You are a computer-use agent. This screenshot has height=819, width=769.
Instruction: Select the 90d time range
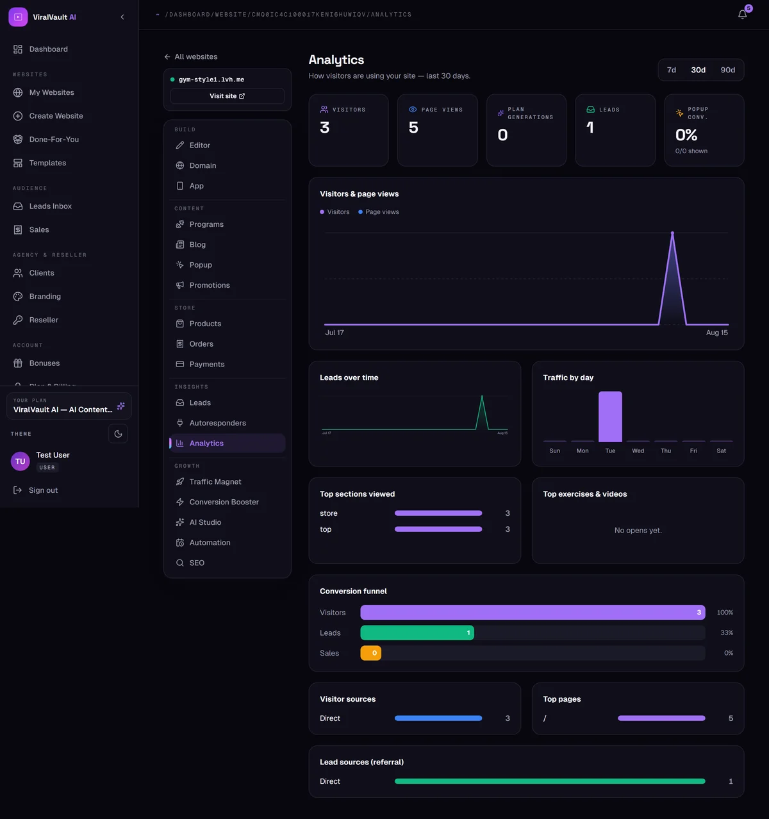click(x=727, y=70)
